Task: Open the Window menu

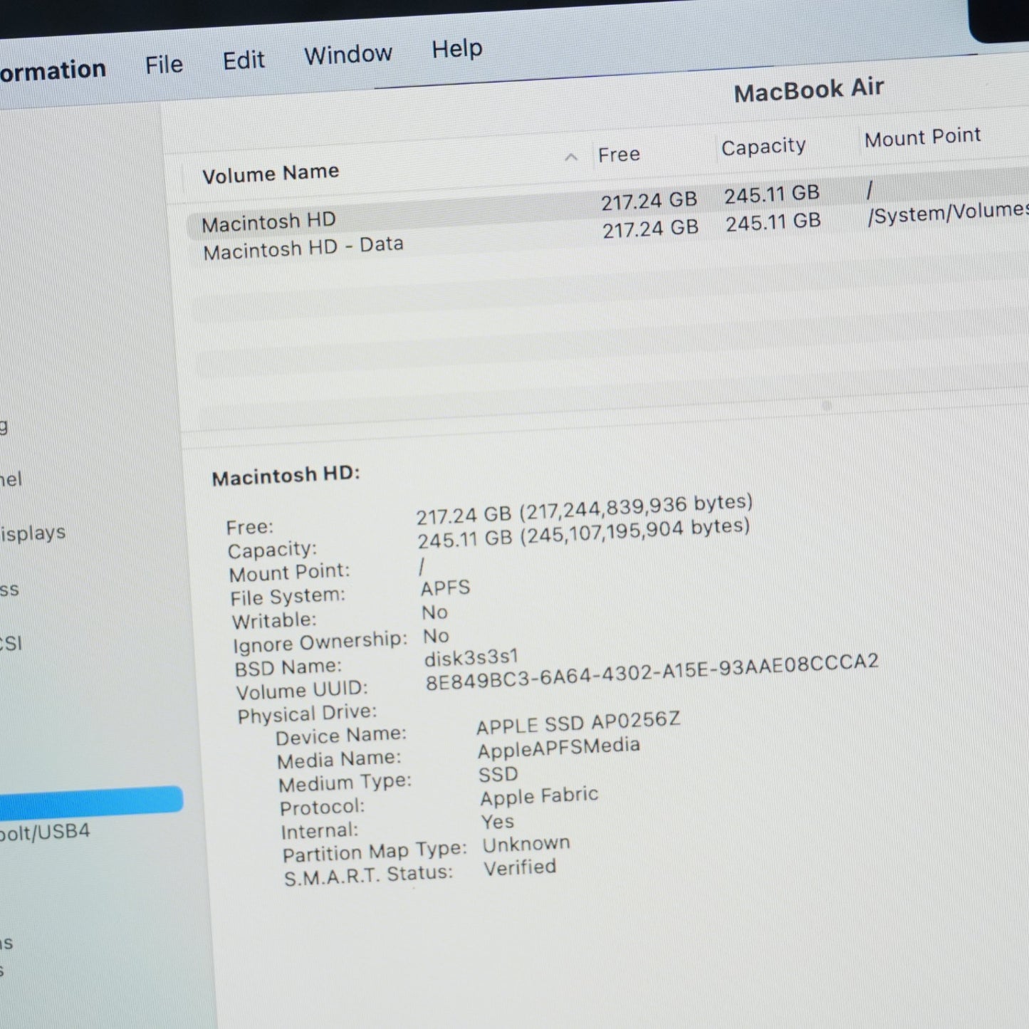Action: click(x=348, y=55)
